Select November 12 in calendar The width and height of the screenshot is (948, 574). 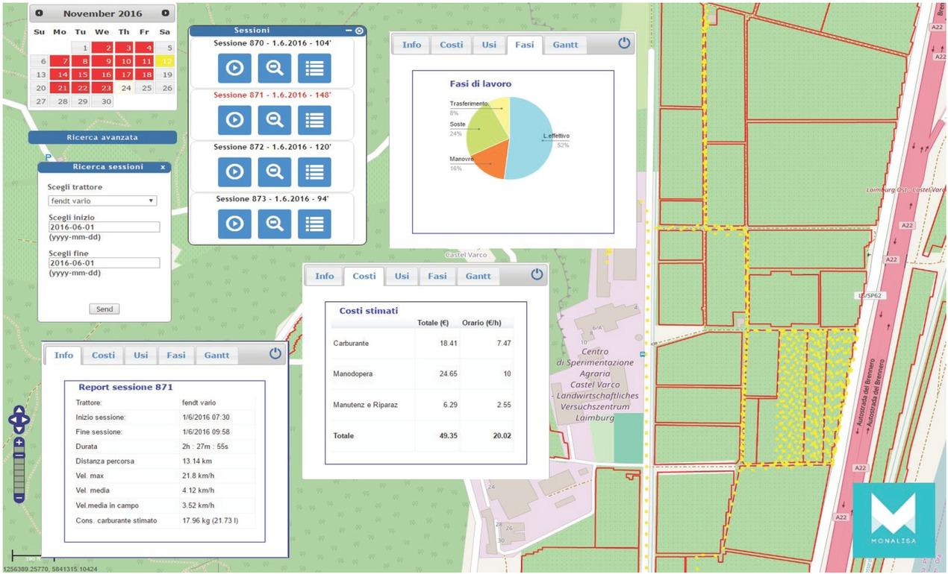(x=167, y=61)
